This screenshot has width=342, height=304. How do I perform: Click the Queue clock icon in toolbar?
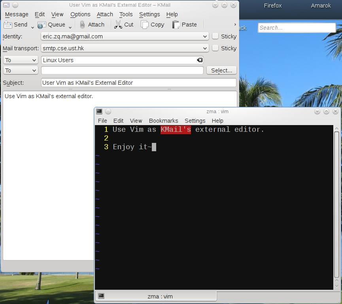tap(42, 25)
